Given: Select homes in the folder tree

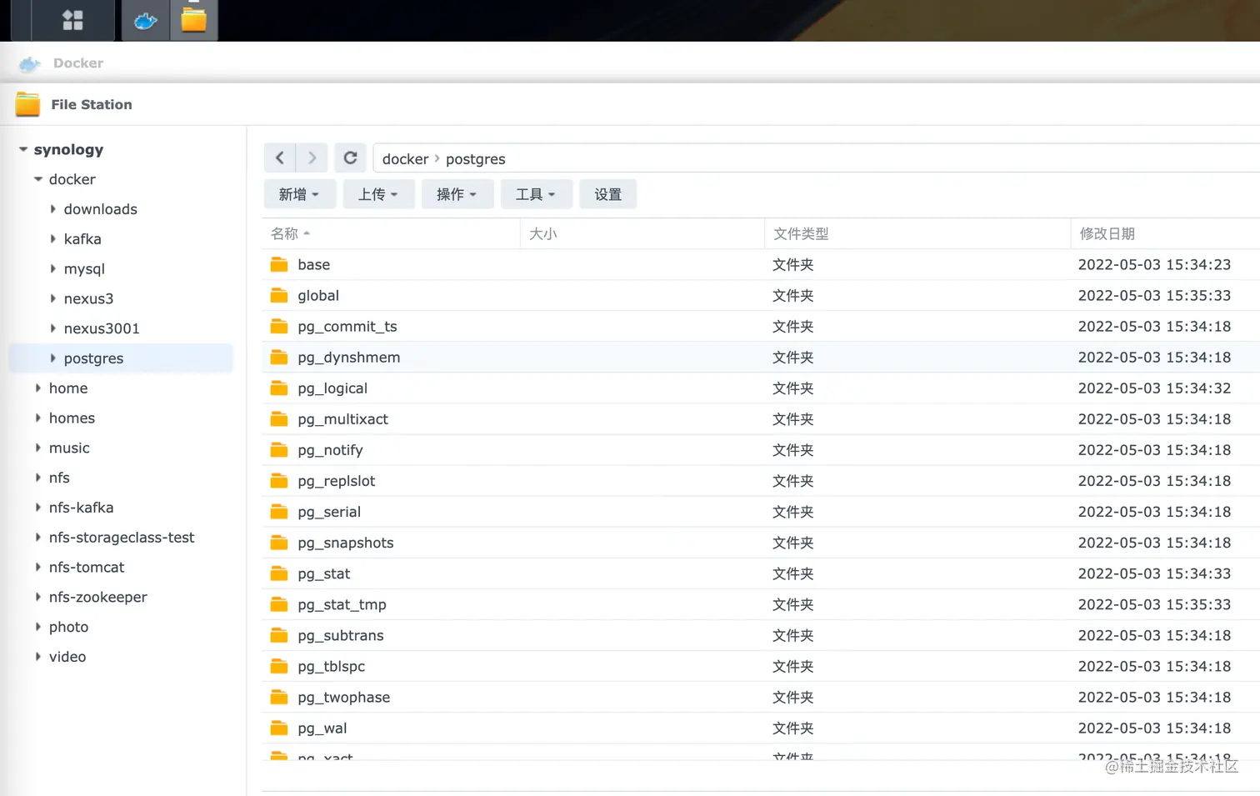Looking at the screenshot, I should 72,418.
